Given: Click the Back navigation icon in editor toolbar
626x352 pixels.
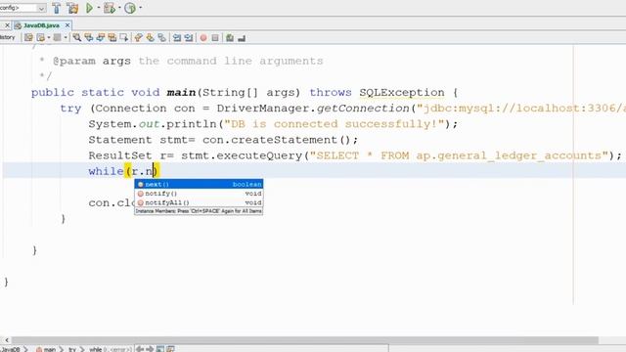Looking at the screenshot, I should tap(41, 38).
